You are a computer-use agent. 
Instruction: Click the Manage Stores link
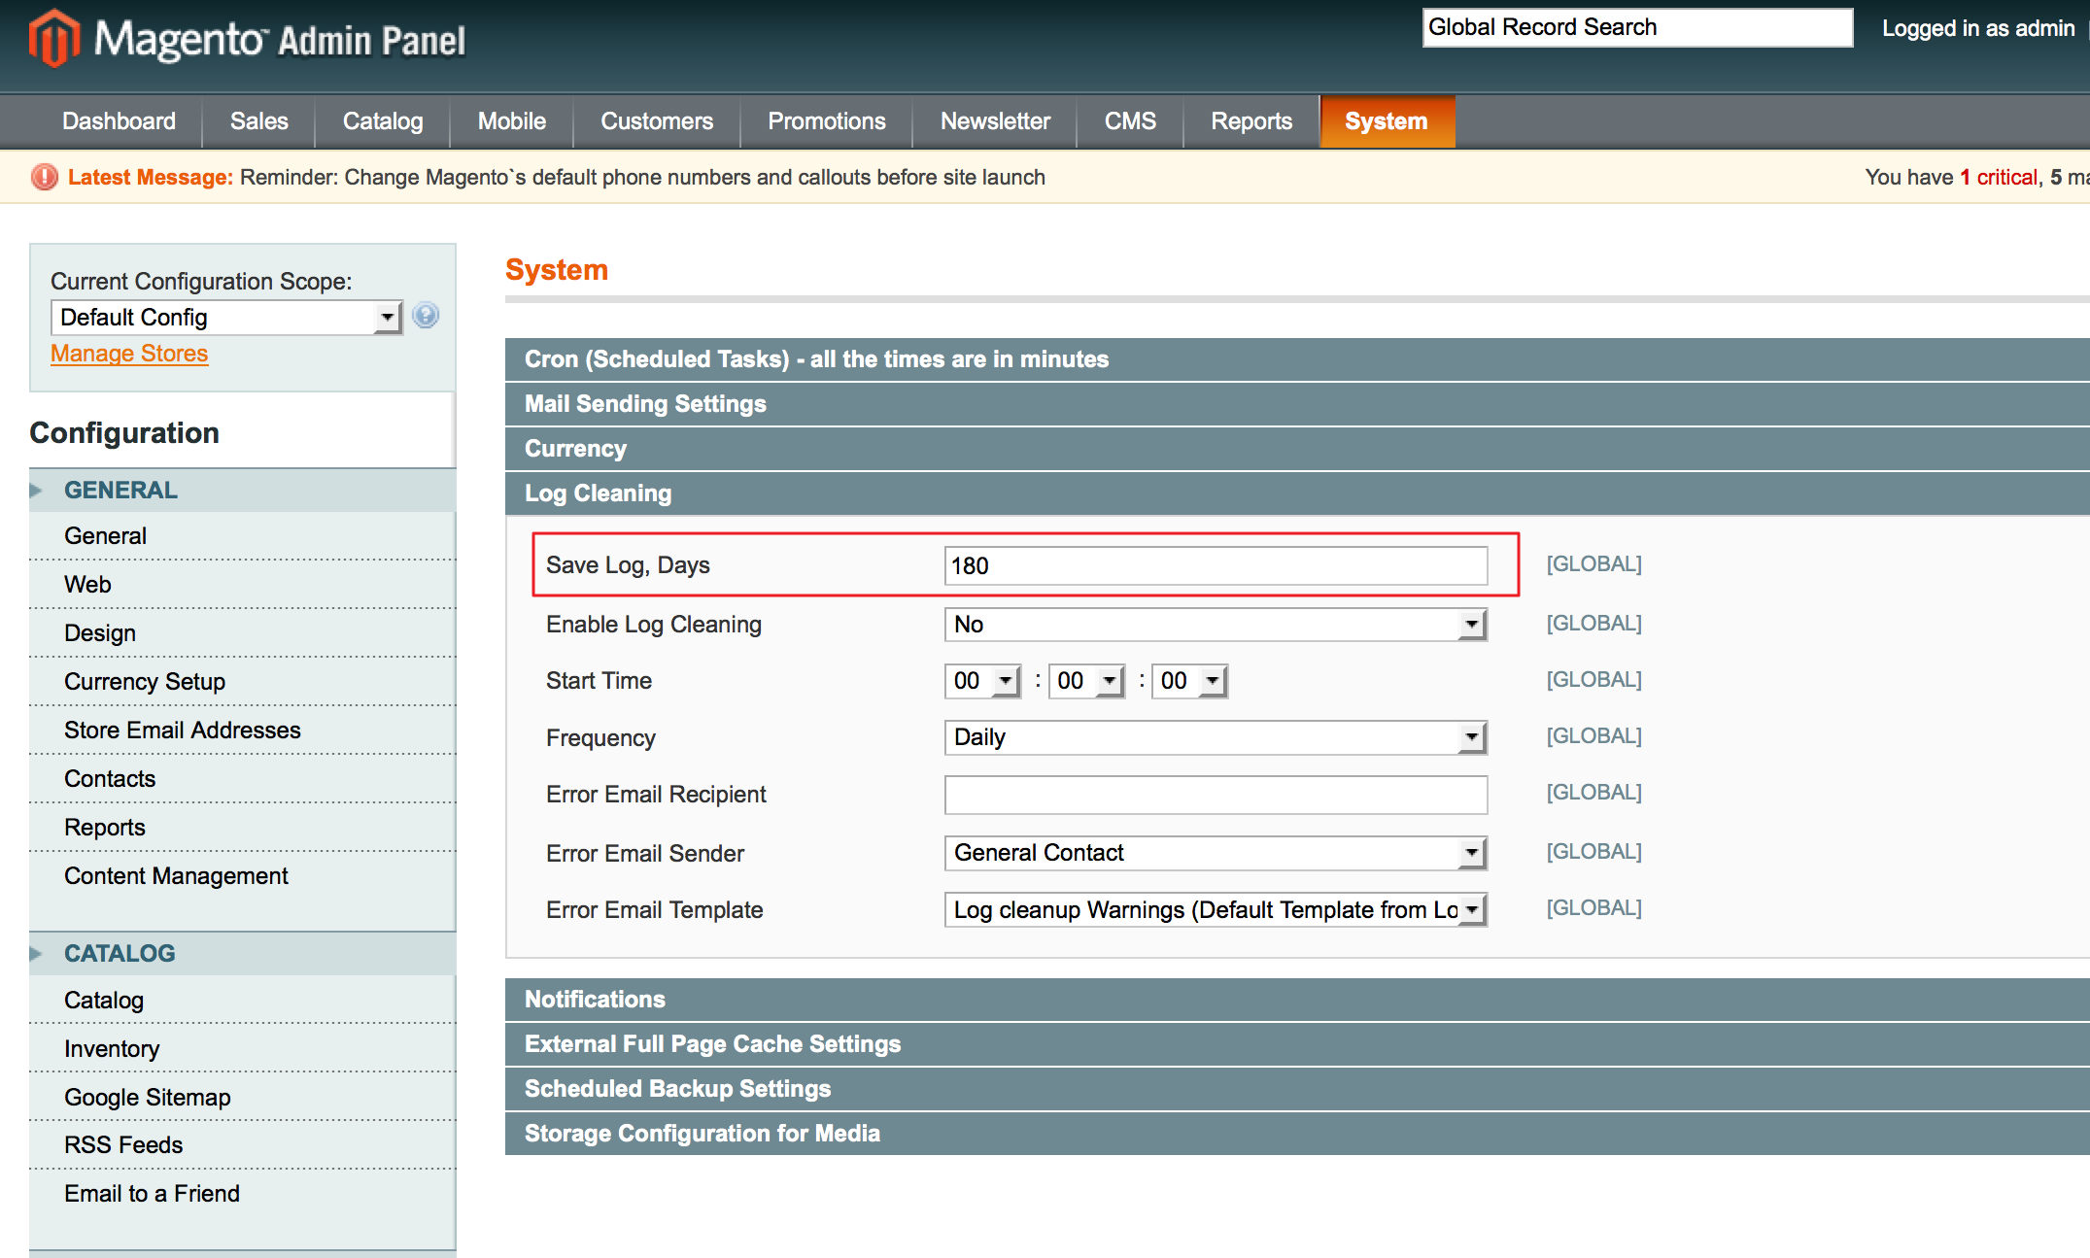(128, 353)
